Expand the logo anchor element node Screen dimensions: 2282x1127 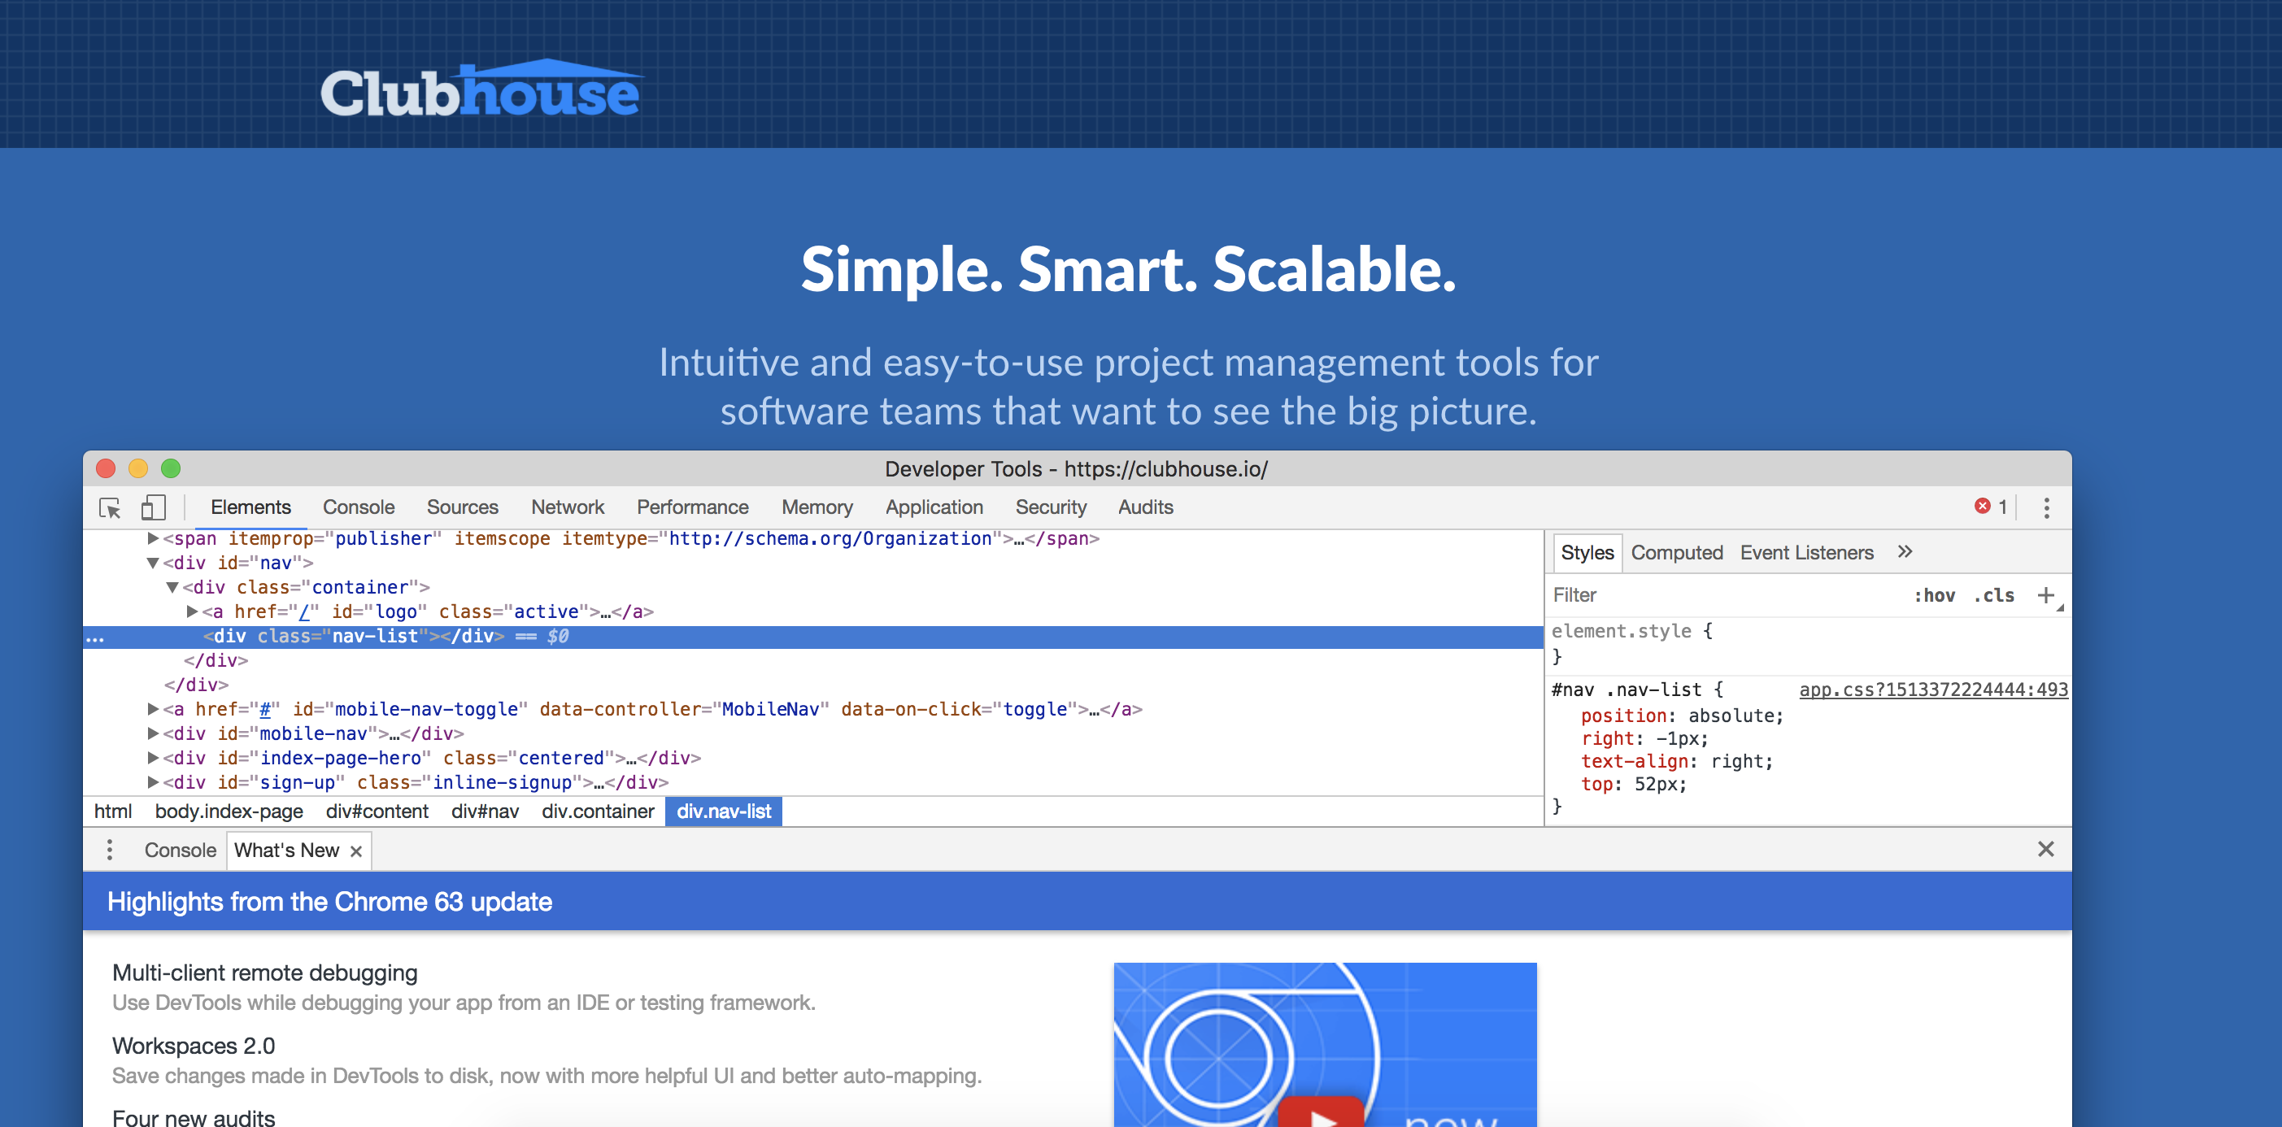point(191,612)
